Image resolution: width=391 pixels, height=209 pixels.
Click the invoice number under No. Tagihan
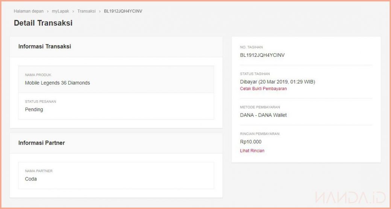(262, 55)
